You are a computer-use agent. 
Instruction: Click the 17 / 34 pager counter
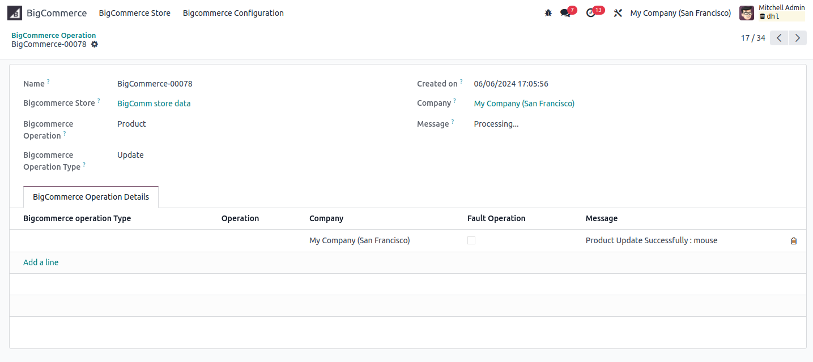tap(753, 38)
